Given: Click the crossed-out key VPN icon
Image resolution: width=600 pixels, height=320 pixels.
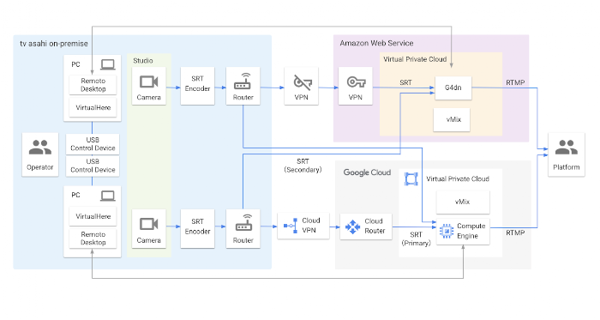Looking at the screenshot, I should pyautogui.click(x=303, y=82).
